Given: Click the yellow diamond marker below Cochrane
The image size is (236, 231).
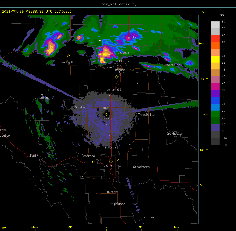Looking at the screenshot, I should (93, 162).
